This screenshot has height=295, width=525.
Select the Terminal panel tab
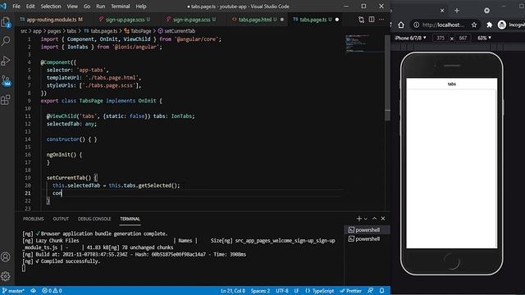point(130,219)
